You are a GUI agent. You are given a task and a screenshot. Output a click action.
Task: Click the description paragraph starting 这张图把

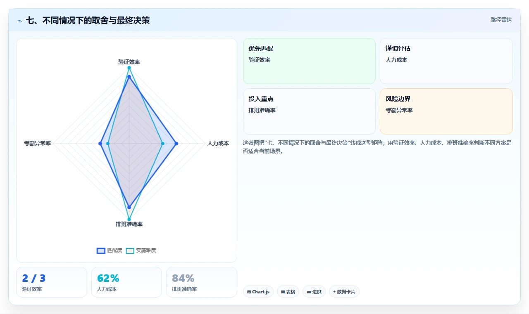(x=377, y=147)
